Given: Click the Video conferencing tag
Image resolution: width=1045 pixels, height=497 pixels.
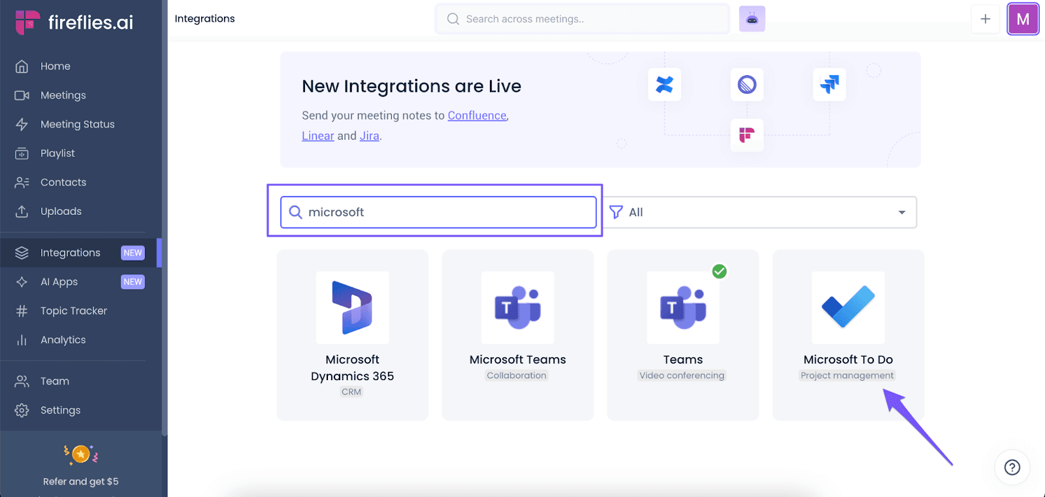Looking at the screenshot, I should [x=682, y=376].
